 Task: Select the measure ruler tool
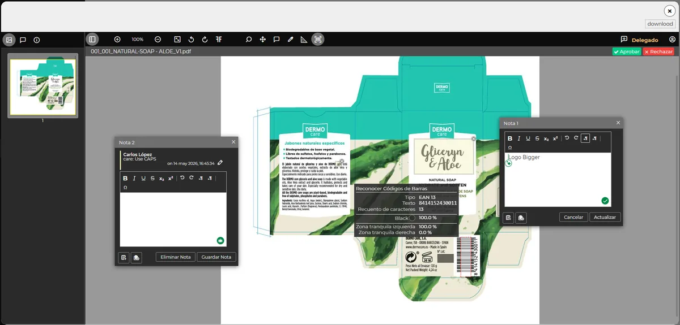[304, 40]
